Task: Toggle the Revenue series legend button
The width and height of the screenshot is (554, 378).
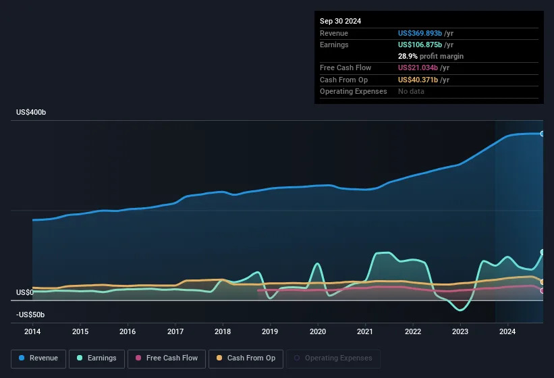Action: (x=38, y=358)
